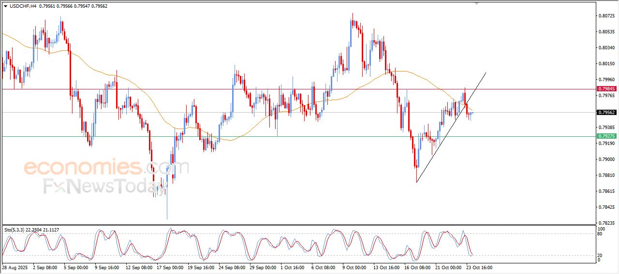Image resolution: width=619 pixels, height=274 pixels.
Task: Click the gray chart shift triangle at top
Action: click(477, 3)
